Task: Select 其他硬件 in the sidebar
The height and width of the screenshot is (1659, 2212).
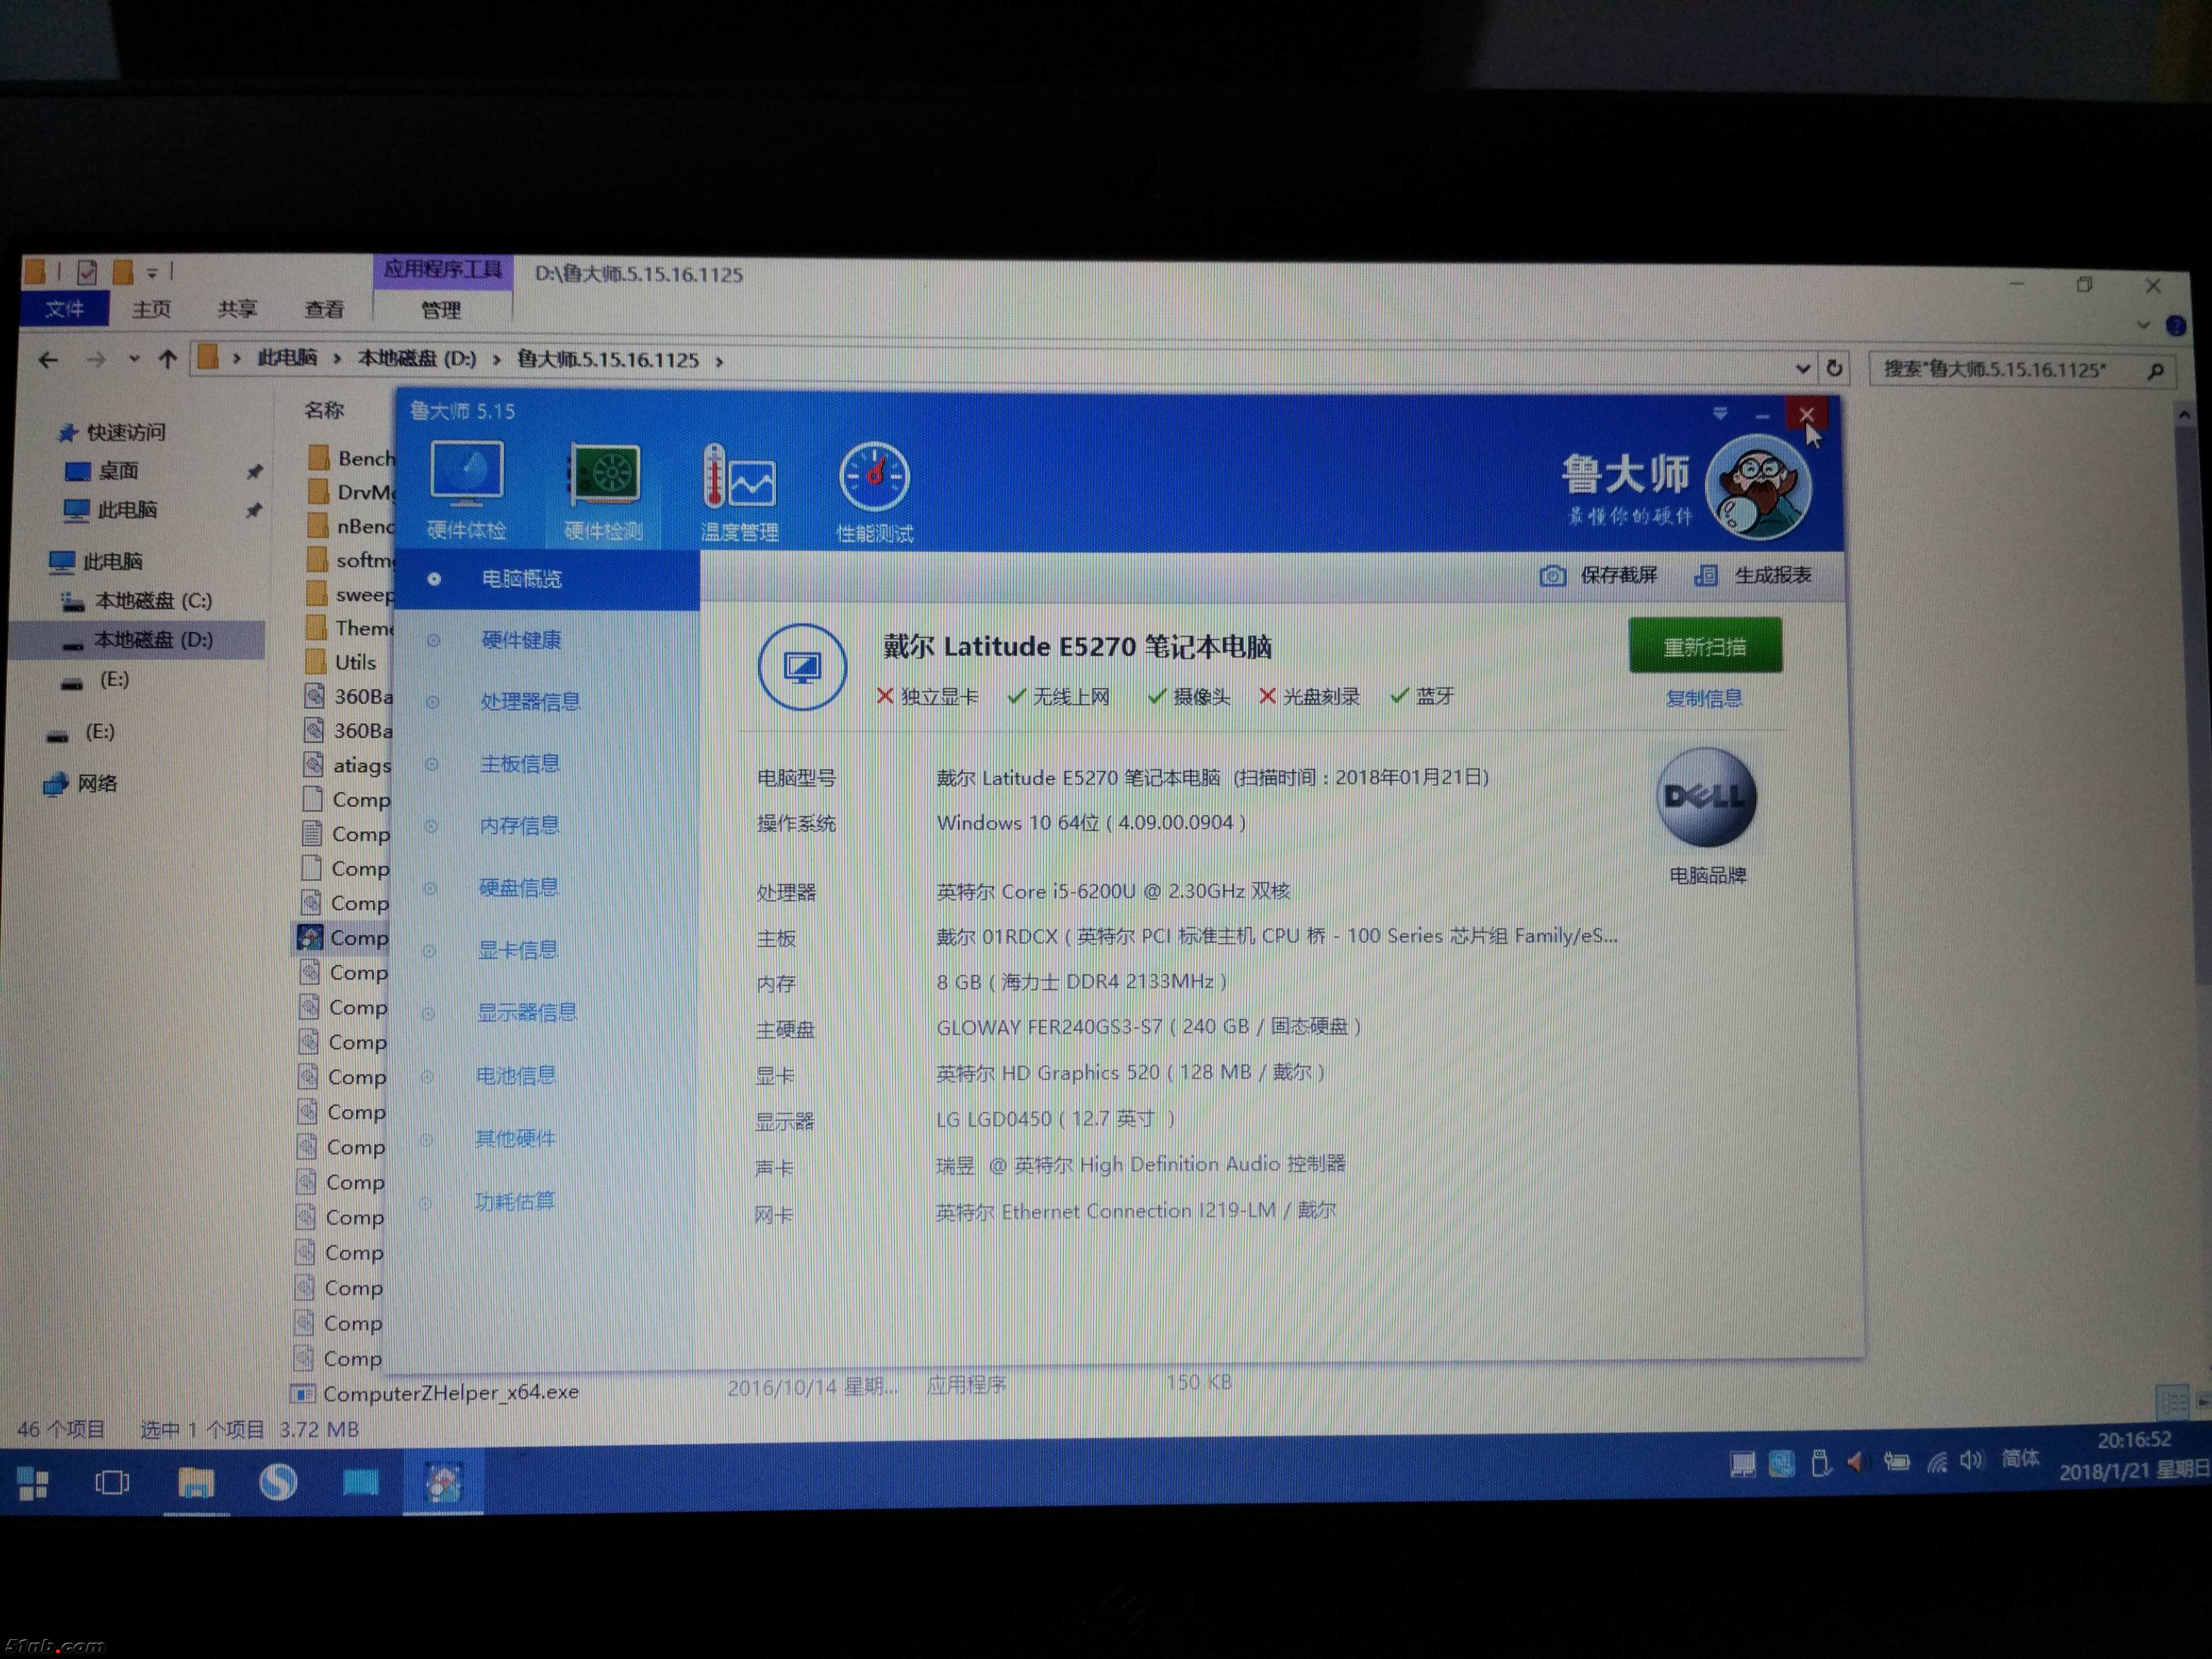Action: (514, 1138)
